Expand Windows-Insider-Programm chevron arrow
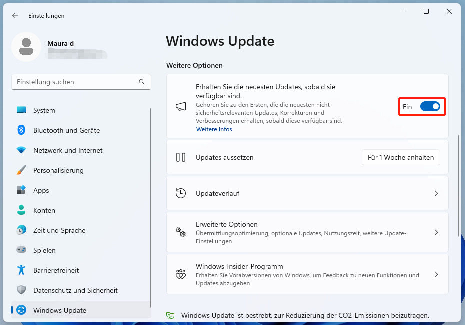The image size is (465, 325). coord(436,274)
